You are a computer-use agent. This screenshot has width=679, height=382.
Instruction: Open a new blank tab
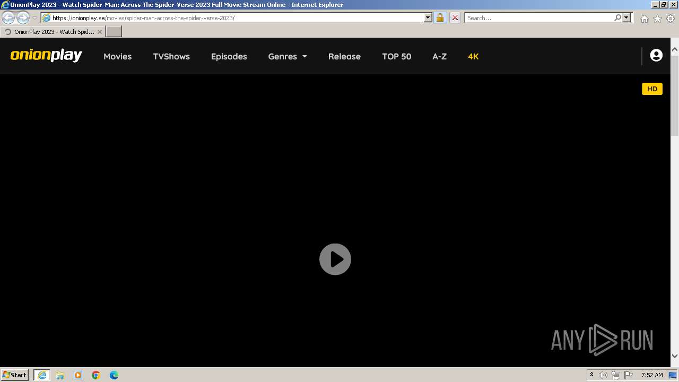[114, 32]
